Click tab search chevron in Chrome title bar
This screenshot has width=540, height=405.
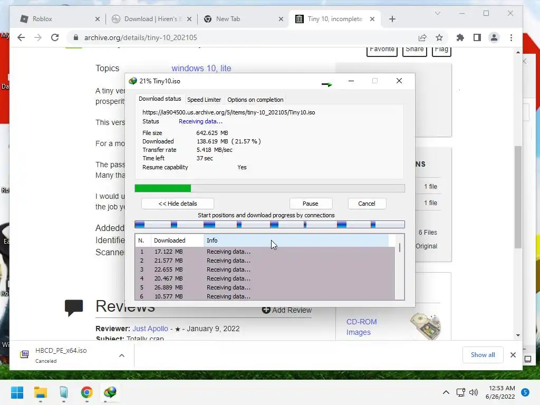[438, 13]
